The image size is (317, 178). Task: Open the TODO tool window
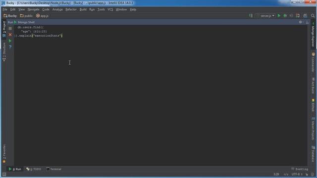point(34,169)
